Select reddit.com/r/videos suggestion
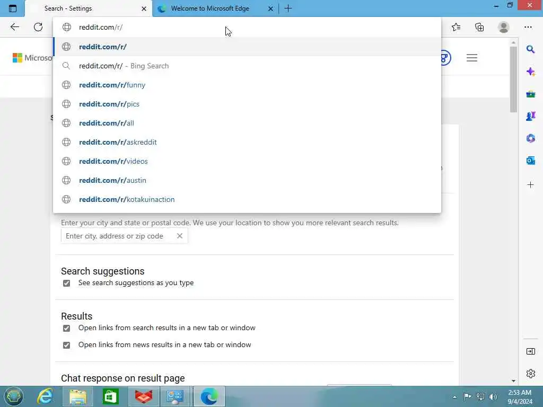The height and width of the screenshot is (407, 543). [x=247, y=161]
